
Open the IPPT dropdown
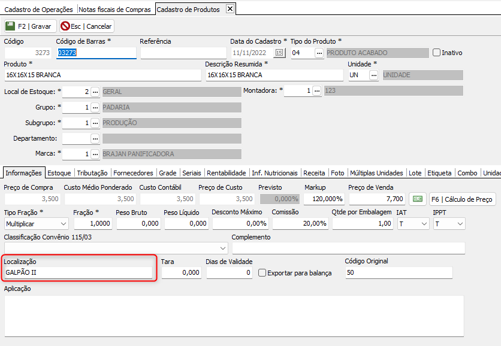(x=460, y=223)
